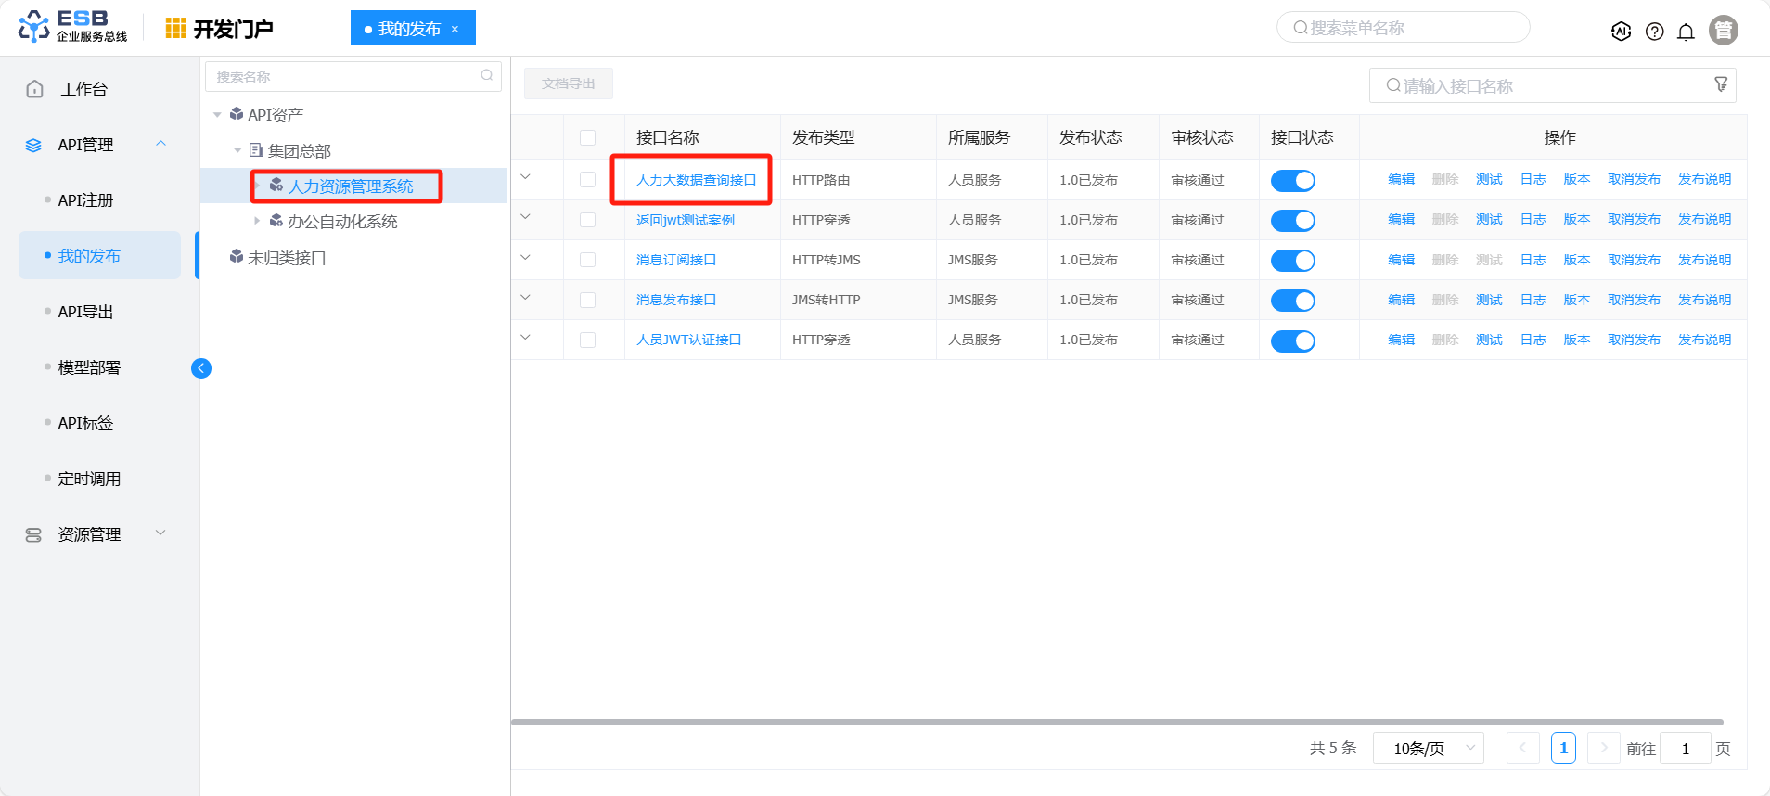Viewport: 1770px width, 796px height.
Task: Expand row details for 返回jwt测试案例
Action: (x=525, y=217)
